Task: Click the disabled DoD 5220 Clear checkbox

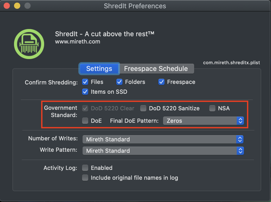Action: pyautogui.click(x=85, y=108)
